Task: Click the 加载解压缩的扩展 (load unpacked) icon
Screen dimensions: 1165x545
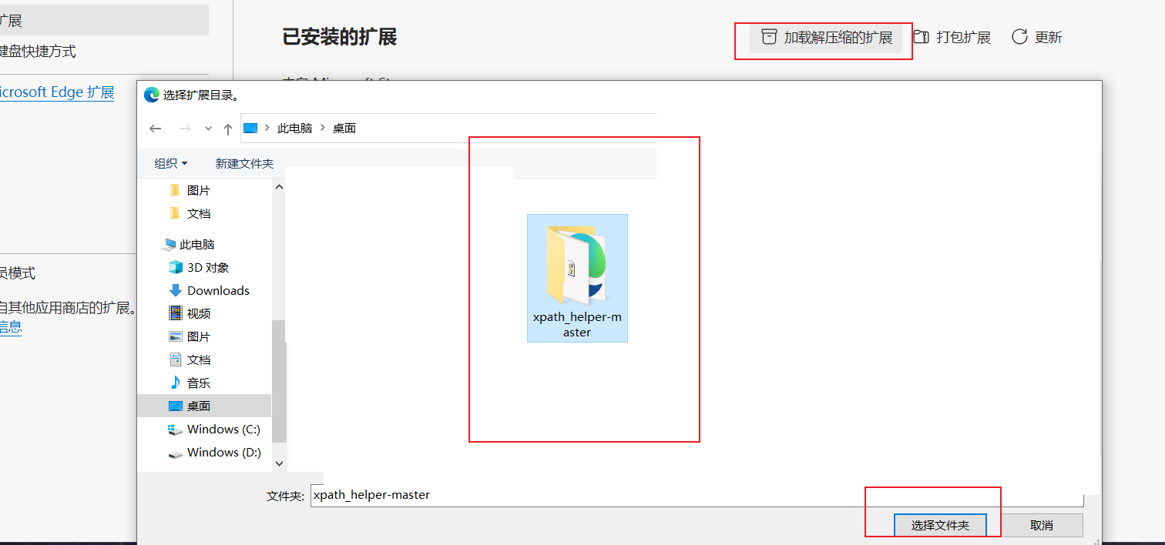Action: (x=768, y=36)
